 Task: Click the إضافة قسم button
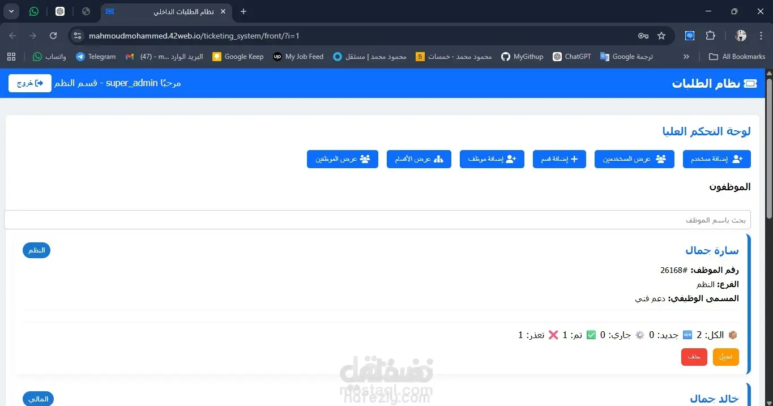[560, 159]
